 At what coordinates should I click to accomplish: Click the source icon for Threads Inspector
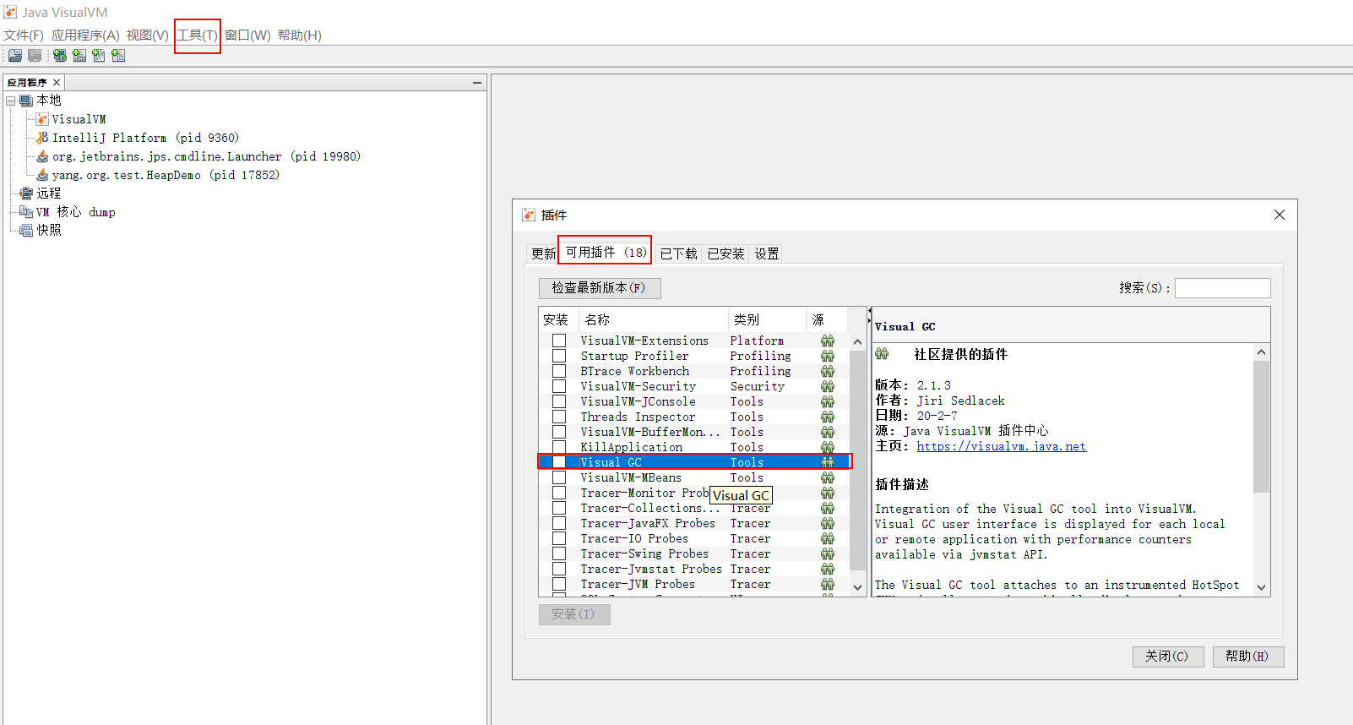828,417
